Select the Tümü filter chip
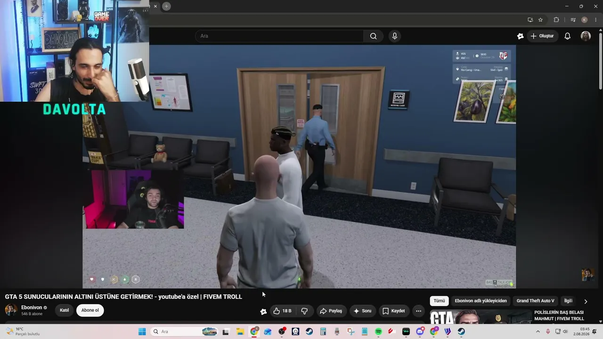This screenshot has width=603, height=339. pos(439,301)
